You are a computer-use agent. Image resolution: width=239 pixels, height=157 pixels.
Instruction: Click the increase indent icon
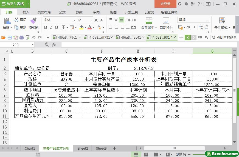pos(134,20)
